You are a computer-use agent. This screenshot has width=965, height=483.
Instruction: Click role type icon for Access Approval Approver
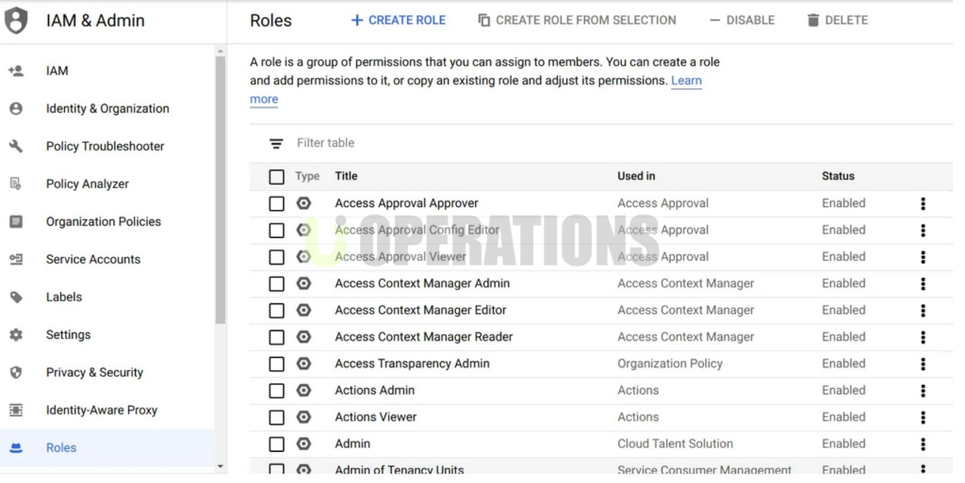click(x=303, y=203)
